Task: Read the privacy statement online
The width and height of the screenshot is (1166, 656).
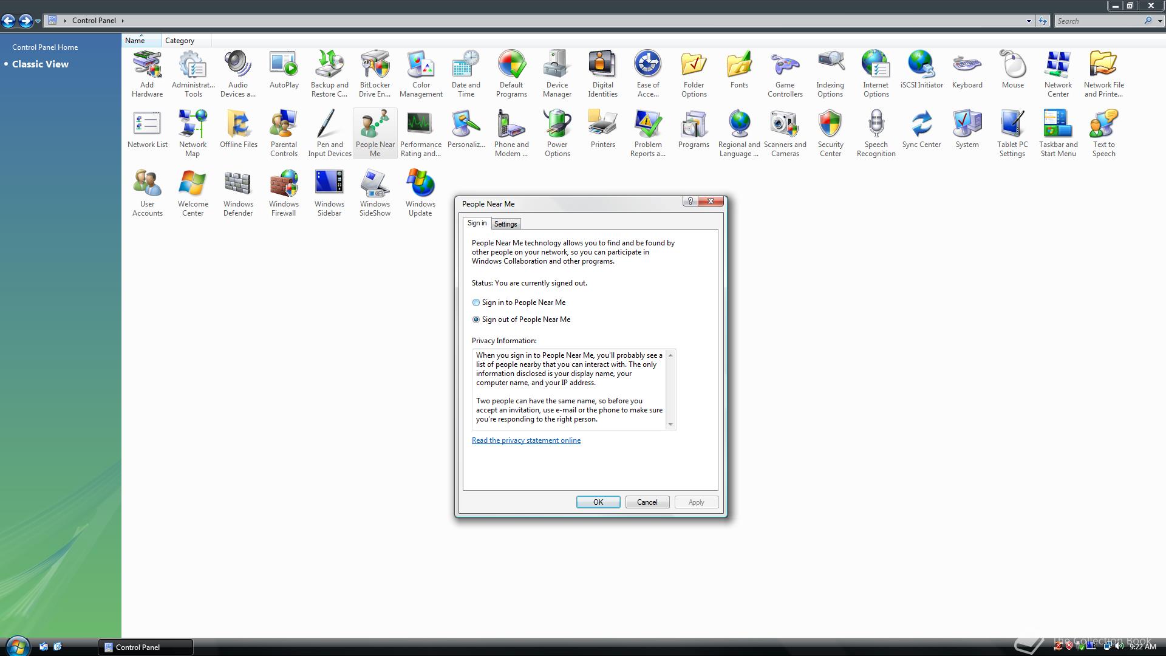Action: tap(526, 440)
